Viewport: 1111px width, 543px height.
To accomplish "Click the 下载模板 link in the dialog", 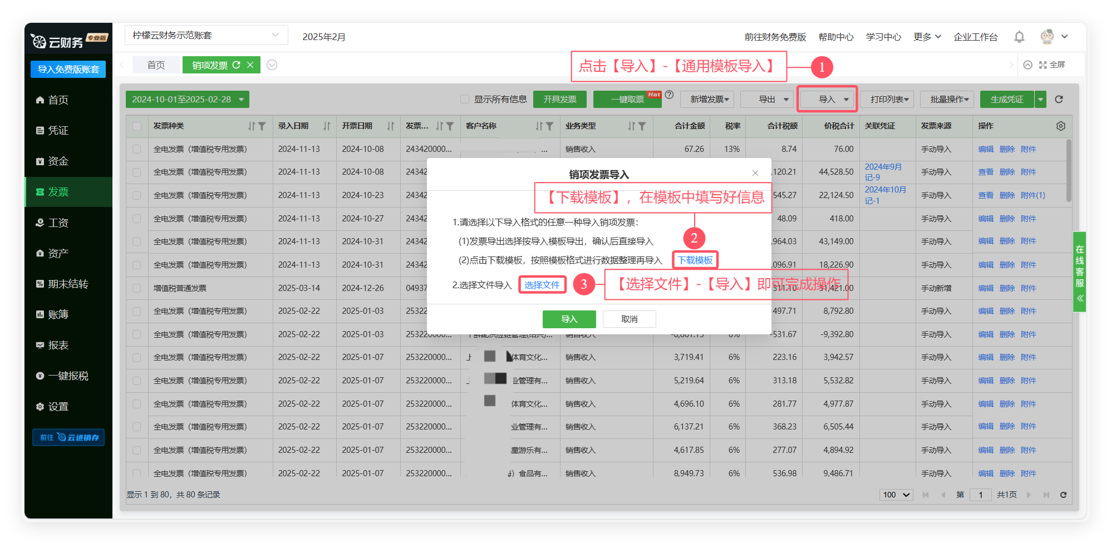I will point(695,260).
